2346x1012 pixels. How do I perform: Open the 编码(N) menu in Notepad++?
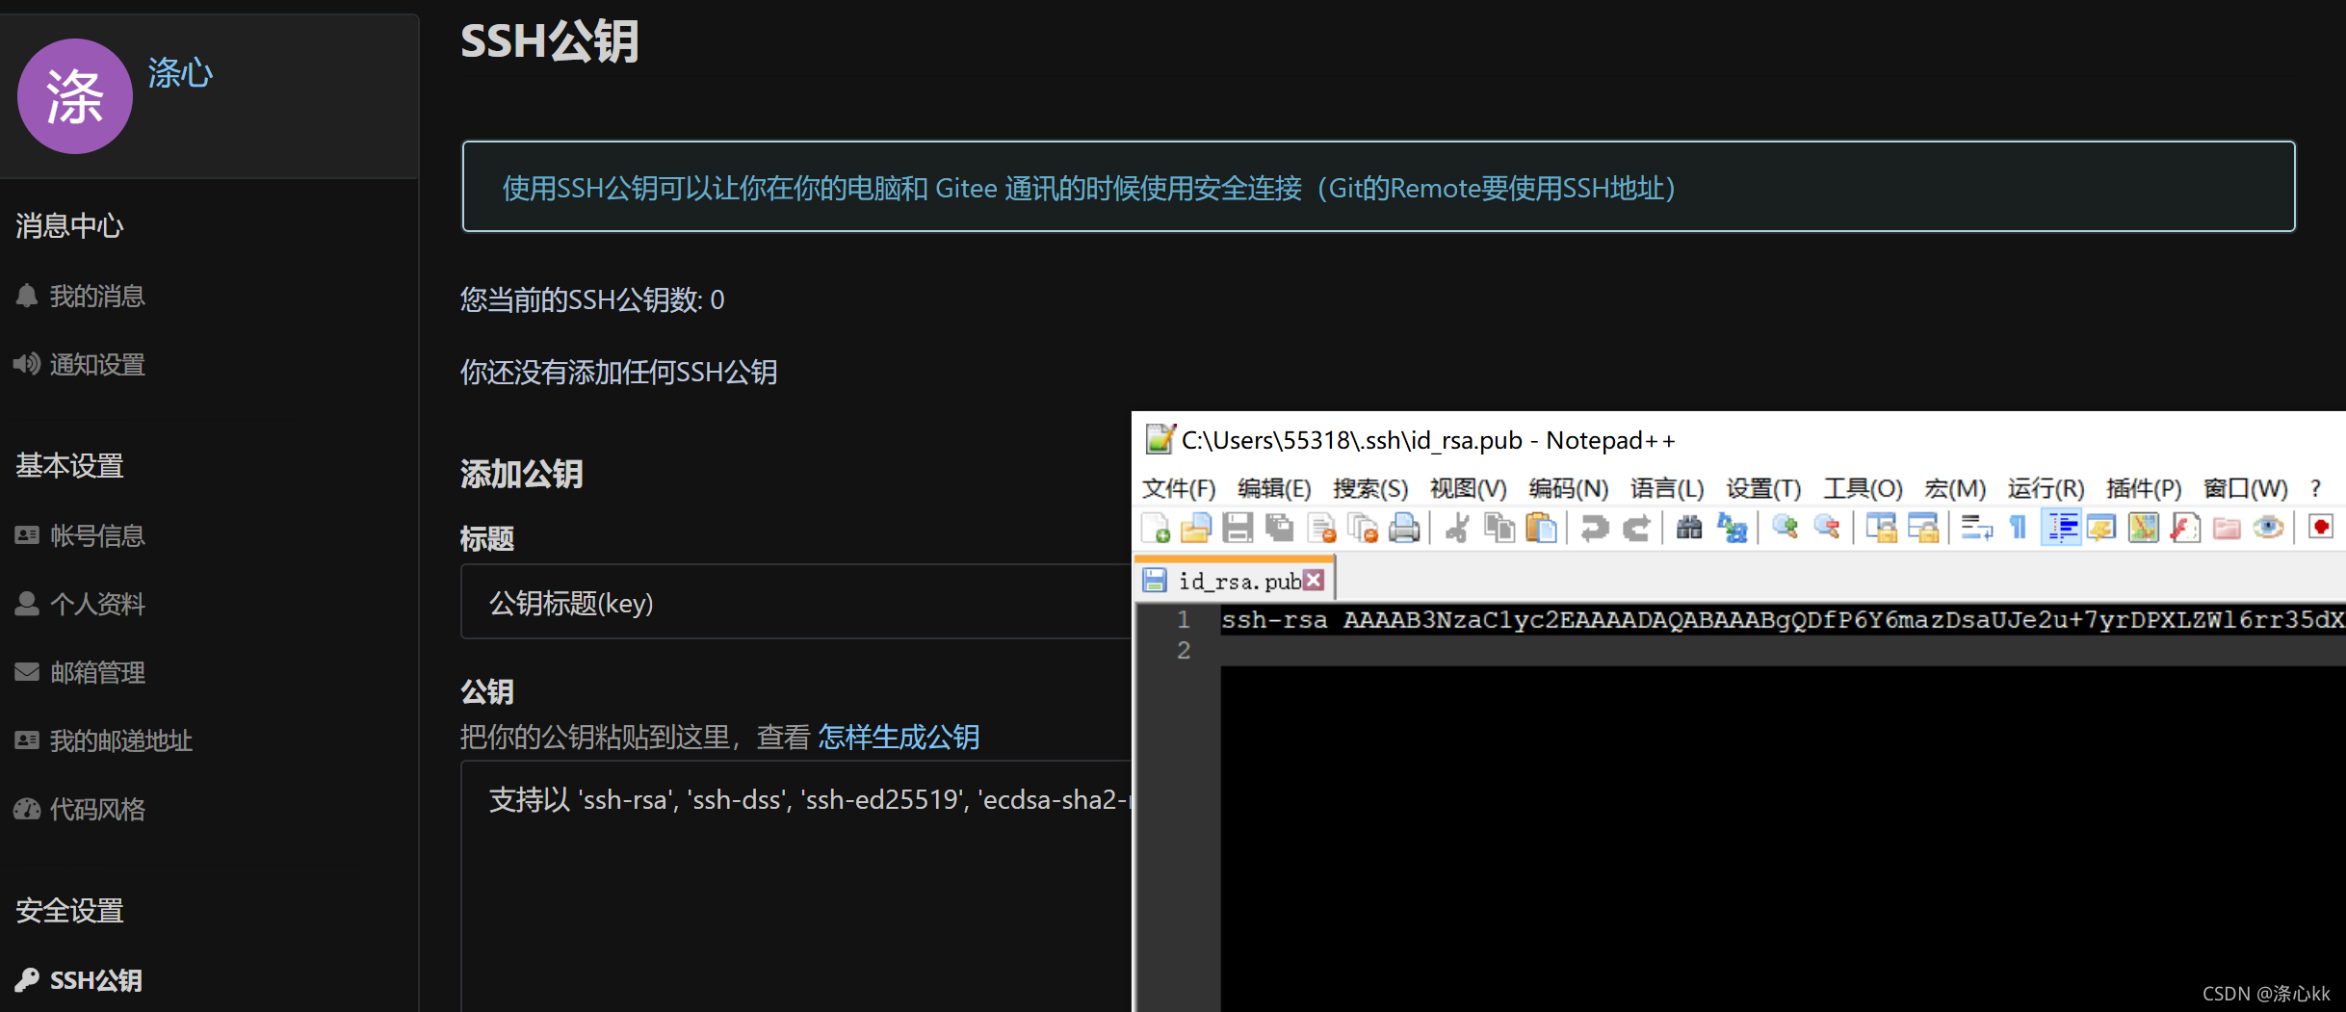1568,488
